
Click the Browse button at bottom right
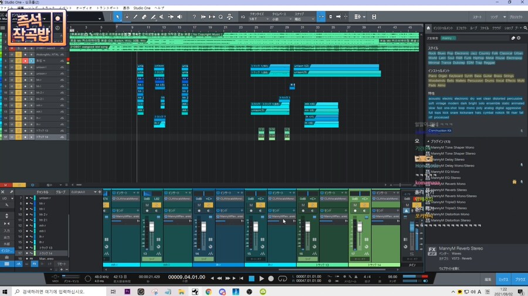(x=520, y=279)
